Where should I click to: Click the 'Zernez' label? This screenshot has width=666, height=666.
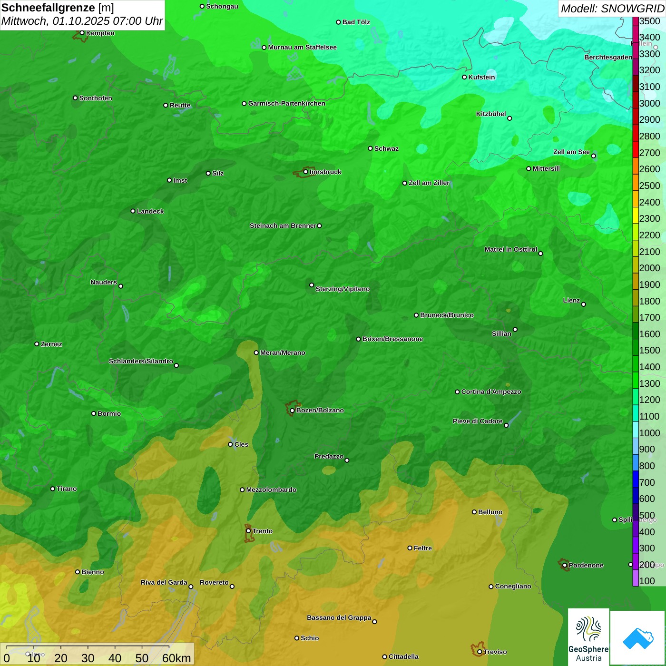tap(51, 344)
